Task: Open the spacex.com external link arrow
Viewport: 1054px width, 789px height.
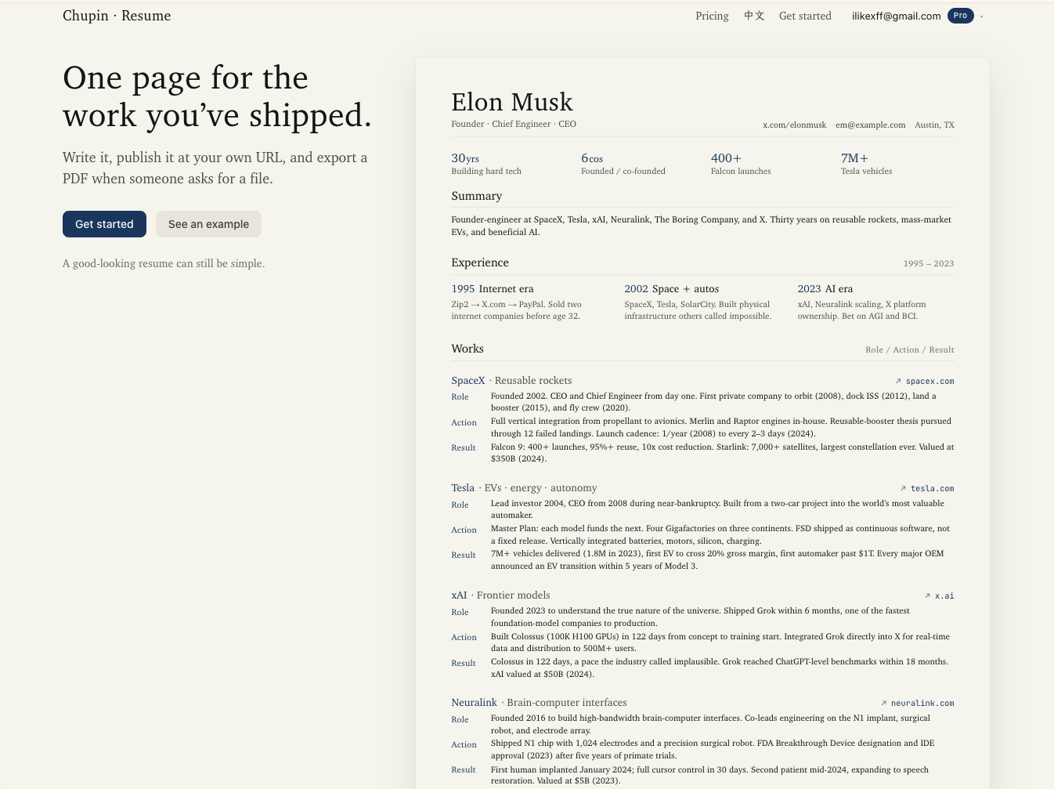Action: coord(898,381)
